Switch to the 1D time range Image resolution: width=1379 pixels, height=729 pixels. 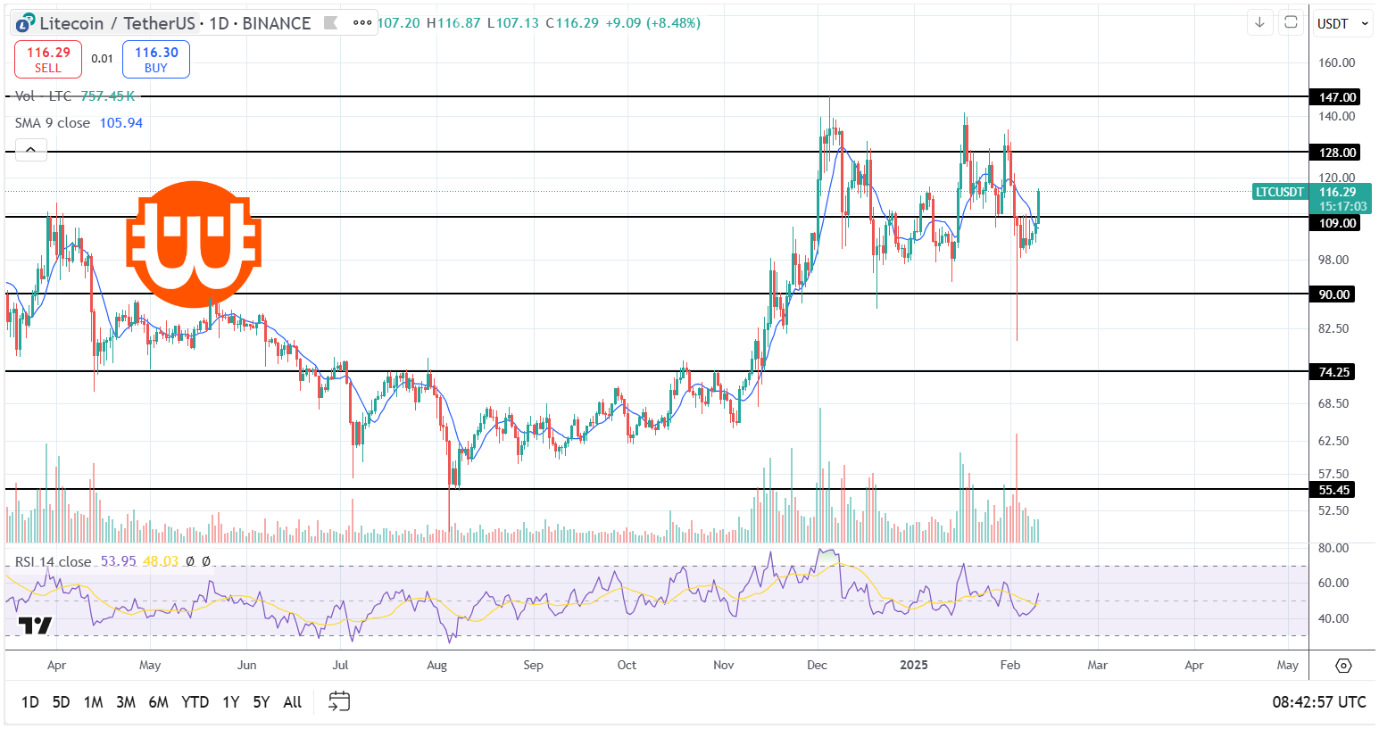(x=29, y=702)
